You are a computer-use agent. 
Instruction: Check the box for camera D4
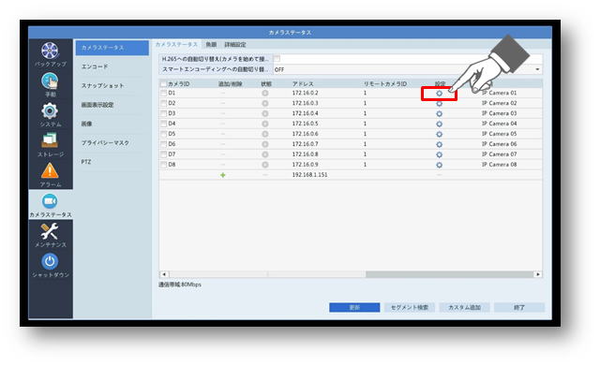click(x=163, y=124)
